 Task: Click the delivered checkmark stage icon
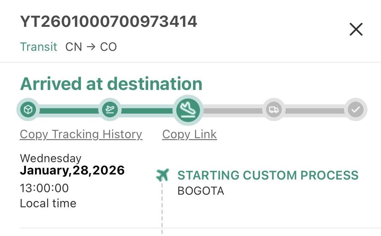(x=355, y=110)
